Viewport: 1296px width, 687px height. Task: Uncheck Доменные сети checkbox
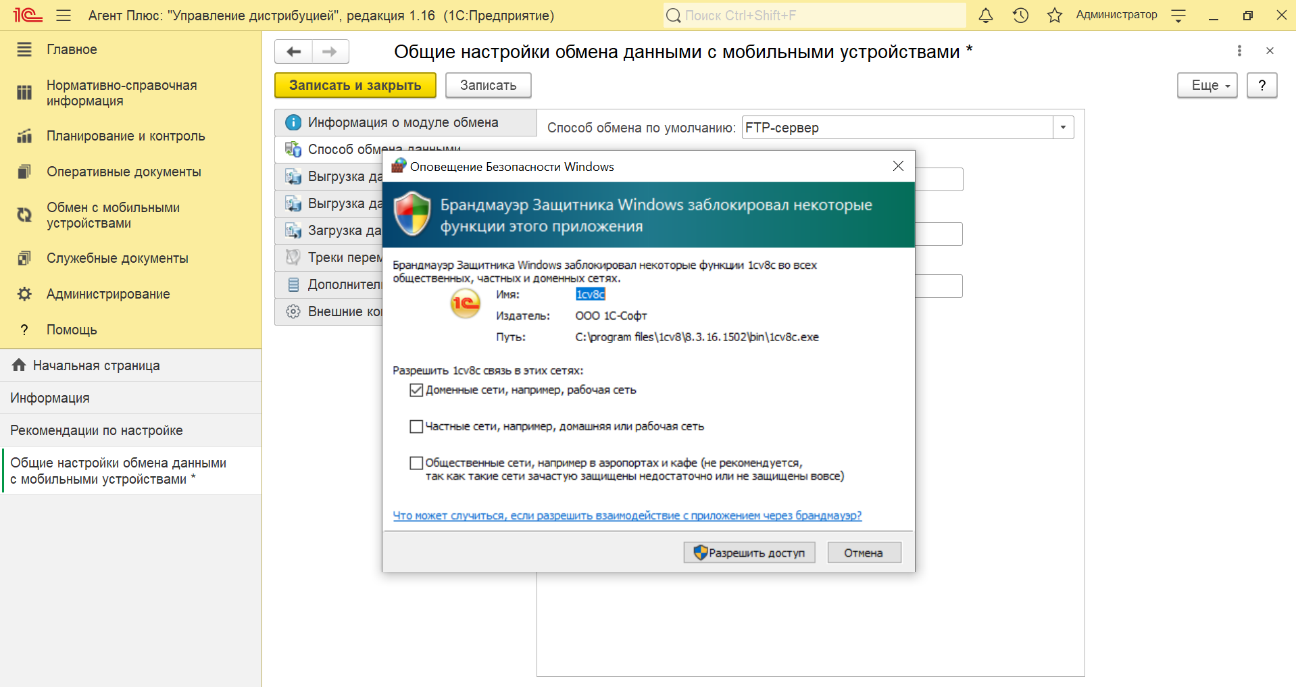pyautogui.click(x=416, y=390)
